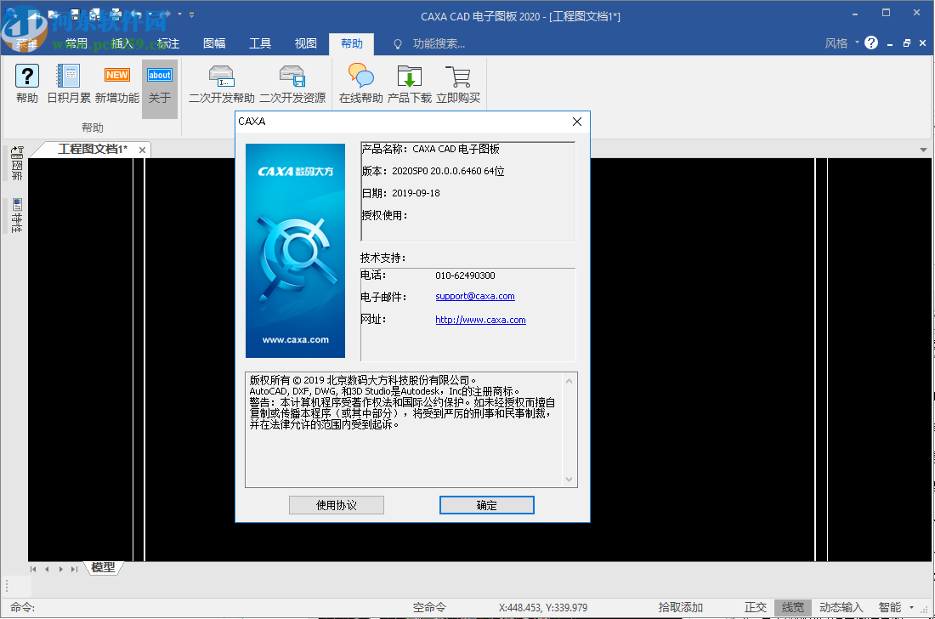Click the round question mark help icon at top right
The height and width of the screenshot is (619, 935).
tap(870, 43)
